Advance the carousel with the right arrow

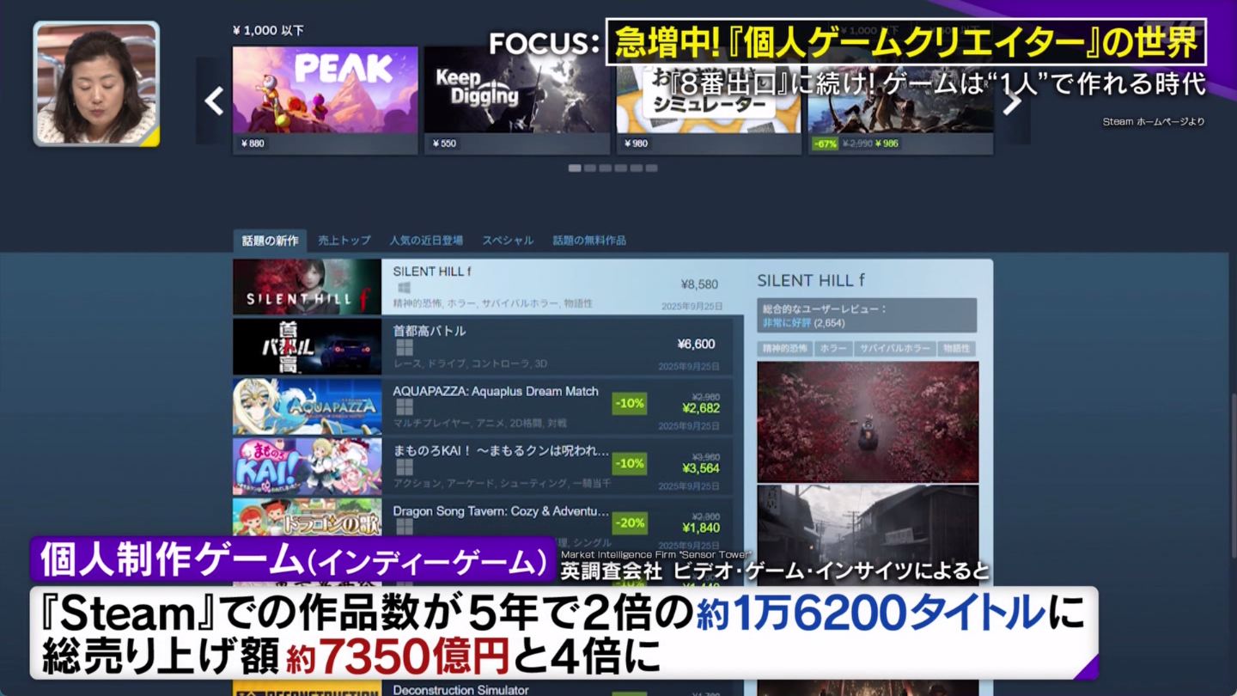pos(1014,101)
